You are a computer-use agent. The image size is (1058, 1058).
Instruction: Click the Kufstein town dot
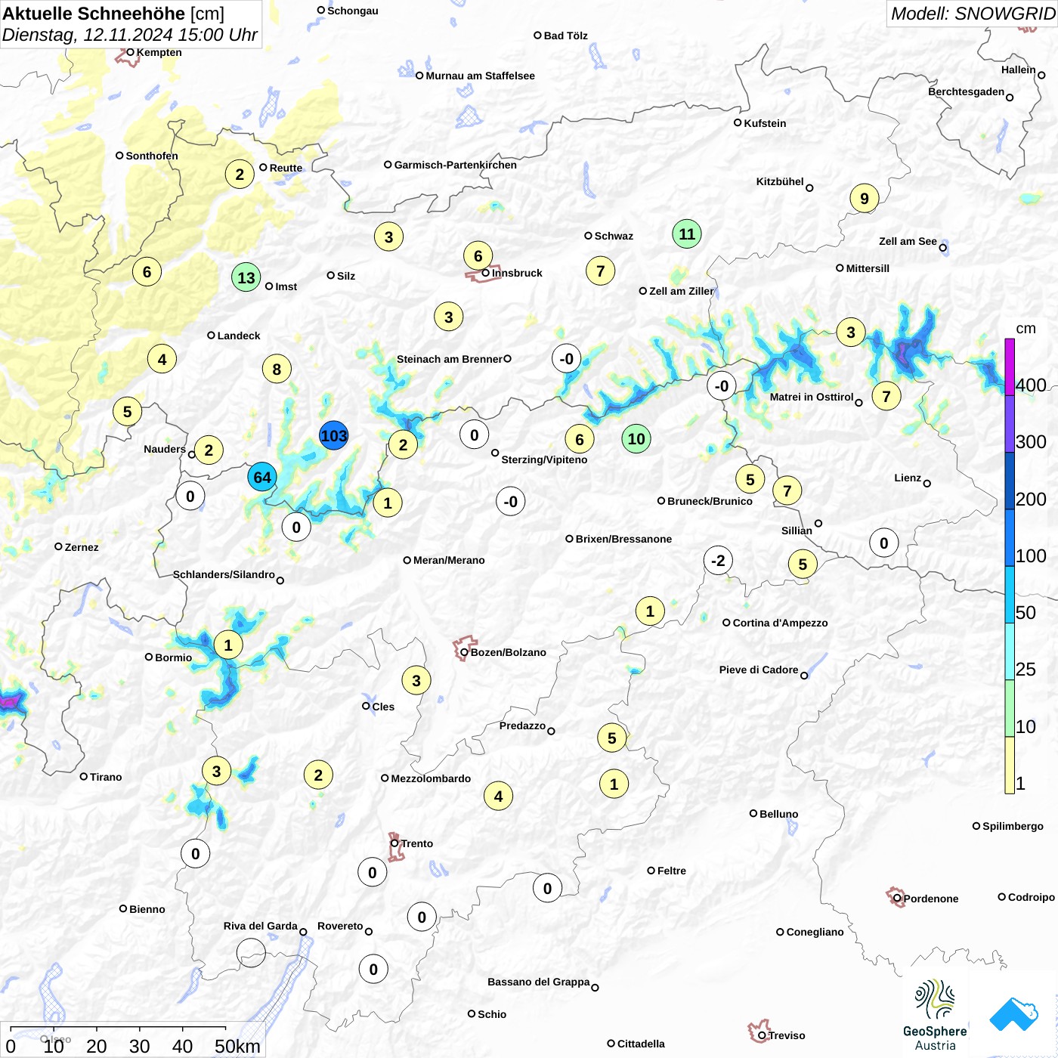[x=738, y=122]
